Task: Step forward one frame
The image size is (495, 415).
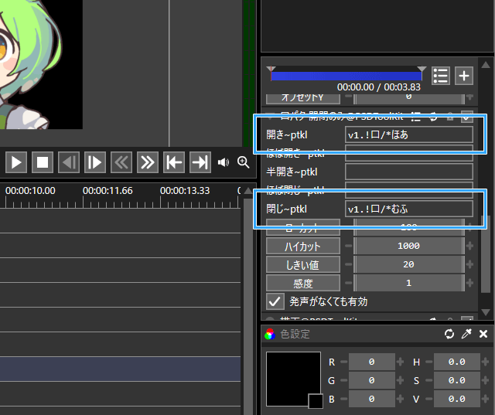Action: pyautogui.click(x=95, y=162)
